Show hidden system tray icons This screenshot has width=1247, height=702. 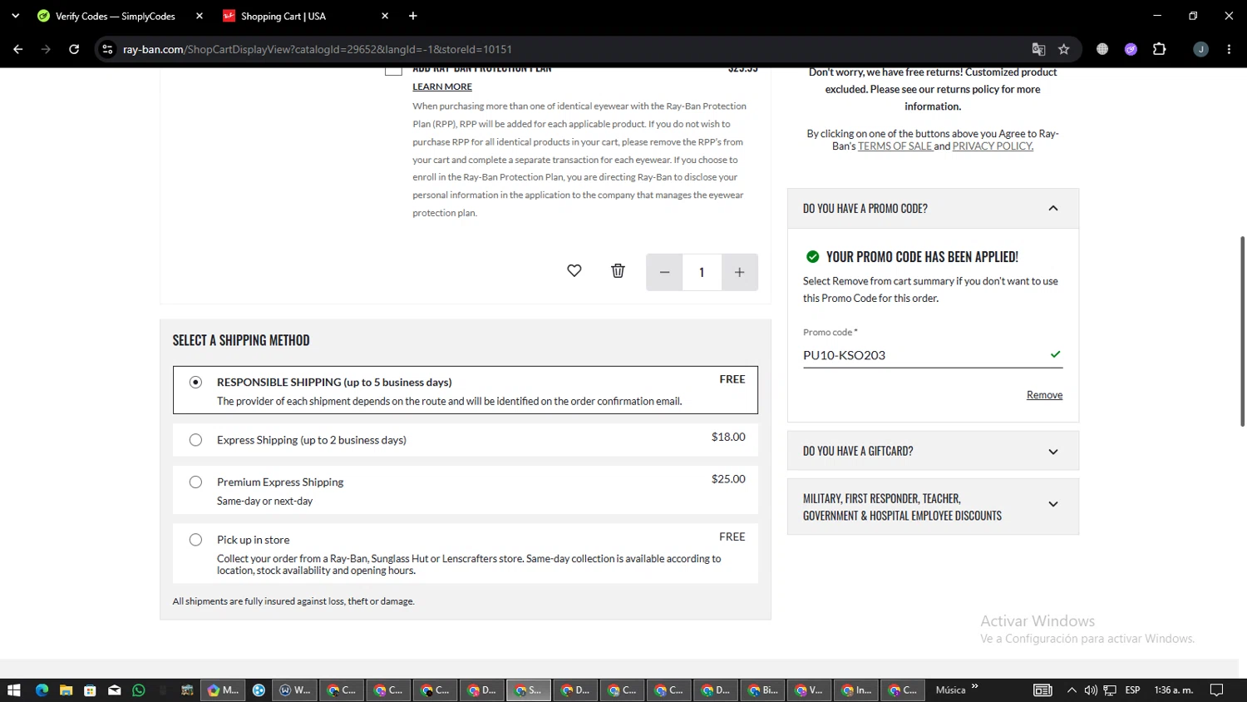pyautogui.click(x=1072, y=690)
